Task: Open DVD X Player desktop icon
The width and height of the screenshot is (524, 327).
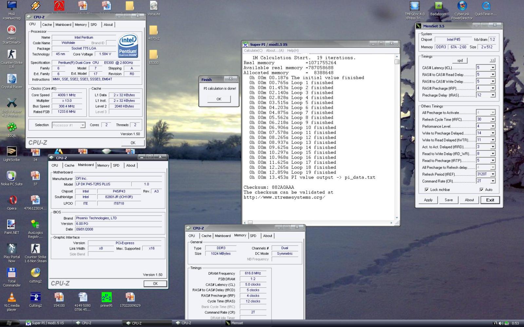Action: point(12,107)
